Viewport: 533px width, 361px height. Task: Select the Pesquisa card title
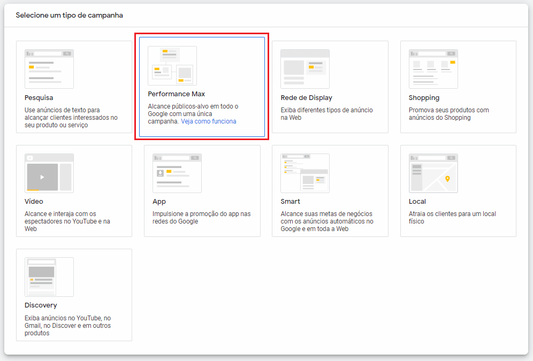[x=39, y=98]
